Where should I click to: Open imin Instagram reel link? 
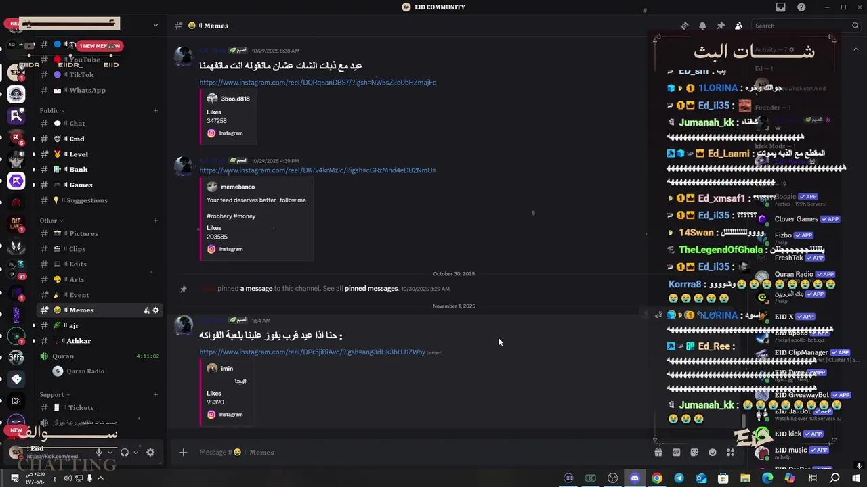312,352
